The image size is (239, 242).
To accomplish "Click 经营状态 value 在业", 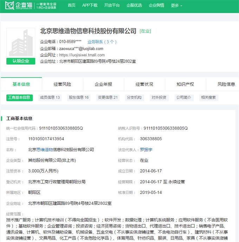I will click(x=144, y=160).
